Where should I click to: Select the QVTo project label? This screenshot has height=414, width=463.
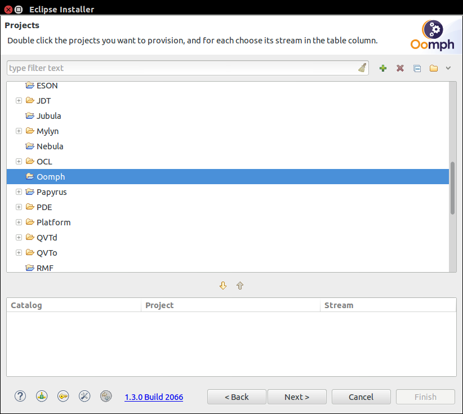[x=47, y=253]
